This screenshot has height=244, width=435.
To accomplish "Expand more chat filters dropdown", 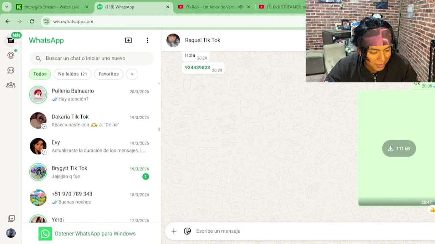I will coord(132,74).
